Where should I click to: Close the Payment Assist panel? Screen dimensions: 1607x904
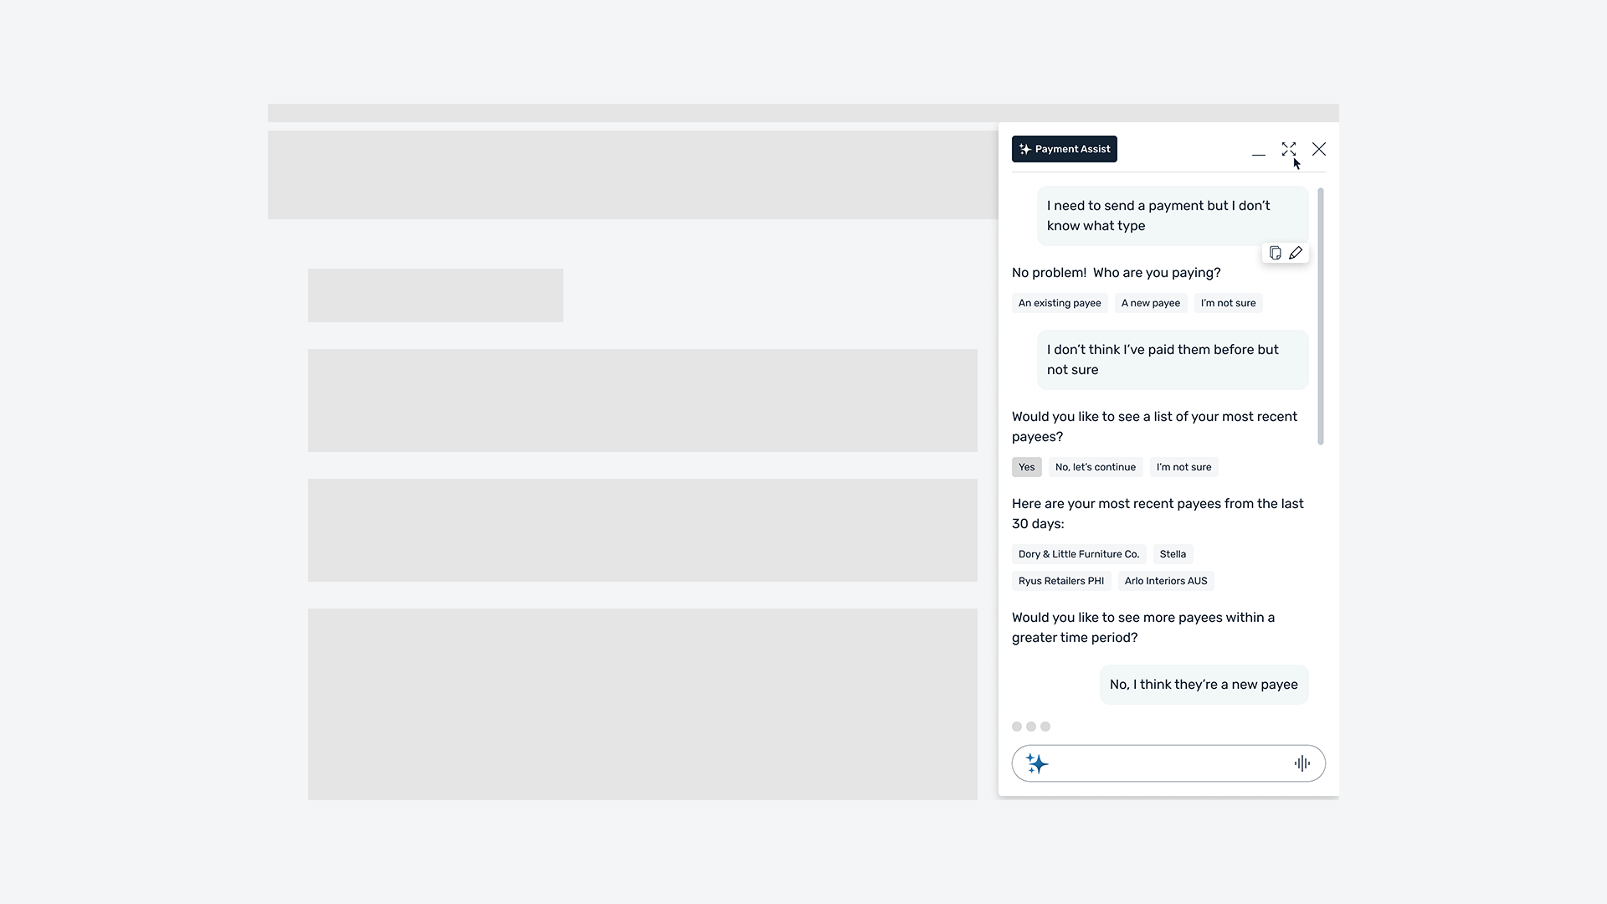[x=1319, y=149]
